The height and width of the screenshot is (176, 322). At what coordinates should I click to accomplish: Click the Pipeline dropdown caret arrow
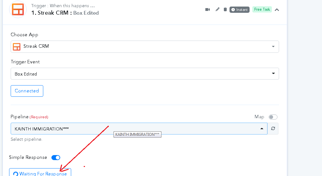(262, 129)
